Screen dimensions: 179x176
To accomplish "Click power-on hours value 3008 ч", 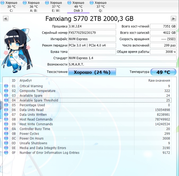I will [x=163, y=52].
